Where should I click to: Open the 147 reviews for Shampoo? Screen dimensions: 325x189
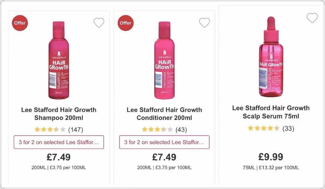[x=75, y=129]
